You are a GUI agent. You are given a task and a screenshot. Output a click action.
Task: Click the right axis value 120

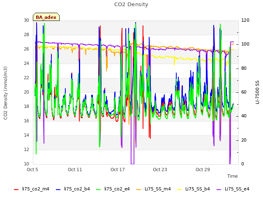(245, 20)
